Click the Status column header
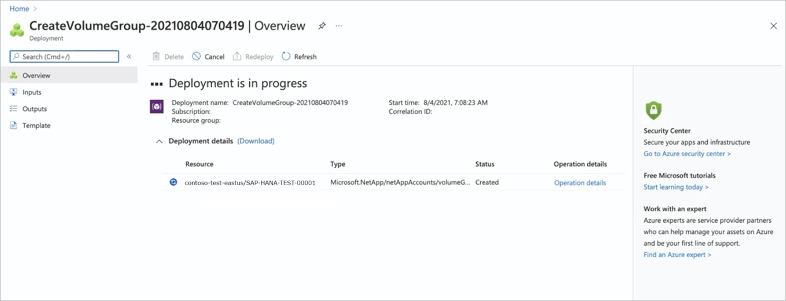 tap(485, 164)
